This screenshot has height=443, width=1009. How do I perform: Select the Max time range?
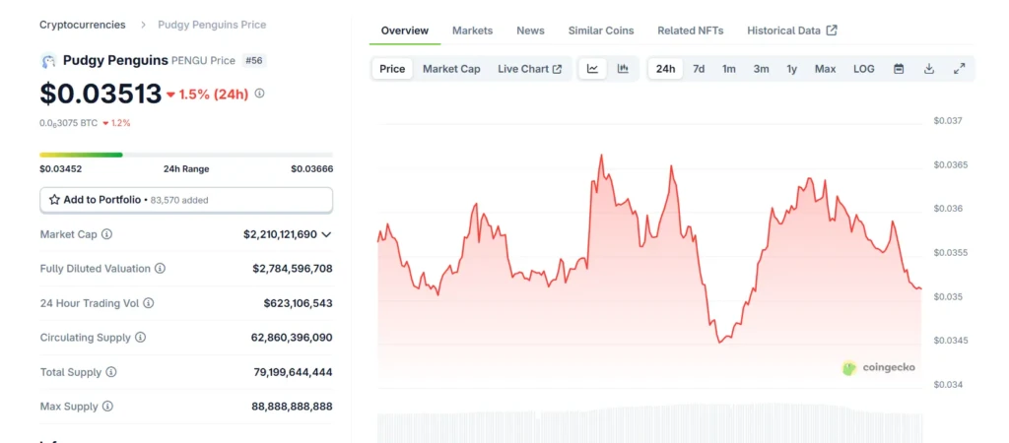(x=825, y=69)
